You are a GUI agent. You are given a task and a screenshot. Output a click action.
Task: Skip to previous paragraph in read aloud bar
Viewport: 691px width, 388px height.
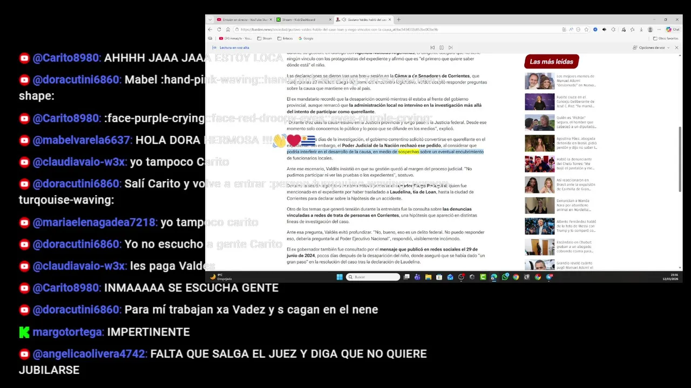(432, 47)
